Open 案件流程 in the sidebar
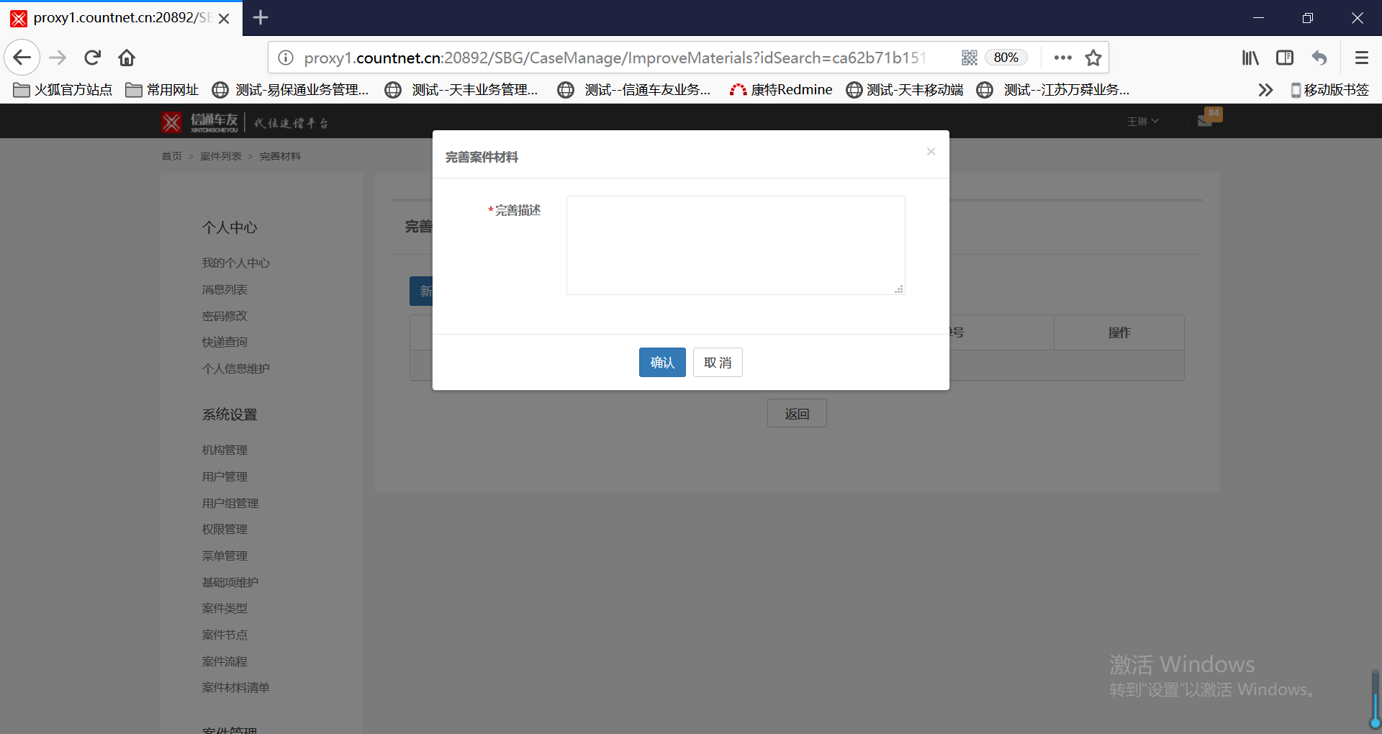This screenshot has height=734, width=1382. click(225, 661)
